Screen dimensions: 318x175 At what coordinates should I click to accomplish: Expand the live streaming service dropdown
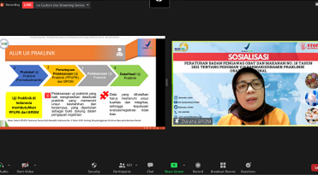(88, 5)
